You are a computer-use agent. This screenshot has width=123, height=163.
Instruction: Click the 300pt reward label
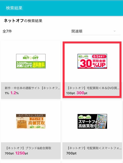point(82,93)
